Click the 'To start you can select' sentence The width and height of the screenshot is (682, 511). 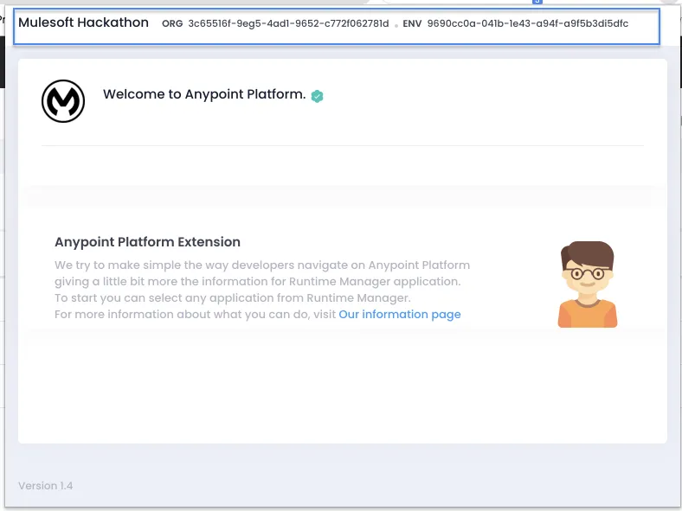pyautogui.click(x=233, y=298)
